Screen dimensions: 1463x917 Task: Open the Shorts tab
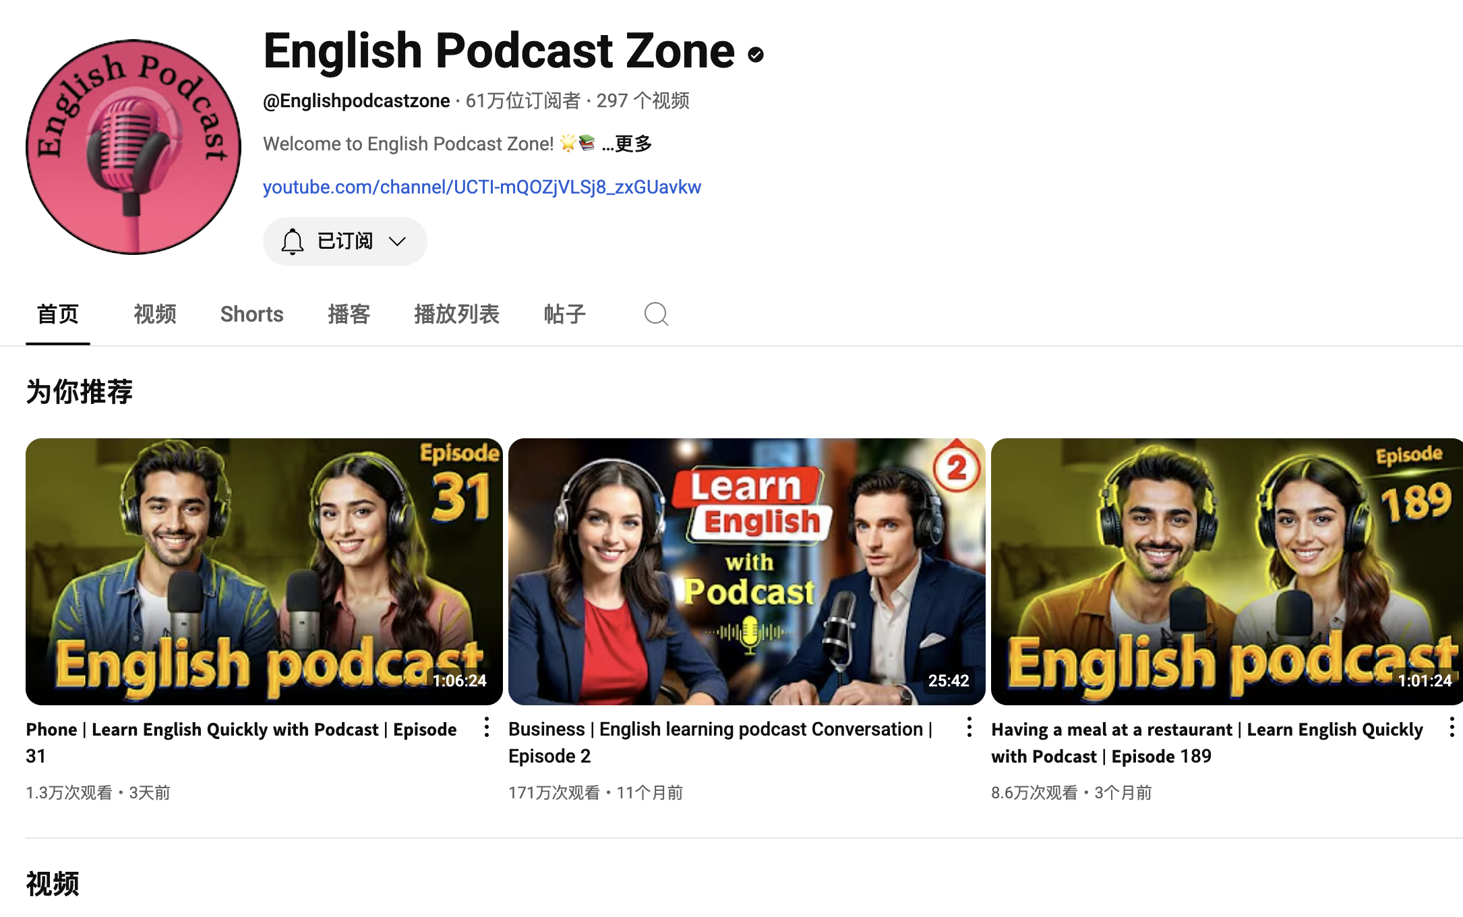click(x=252, y=314)
